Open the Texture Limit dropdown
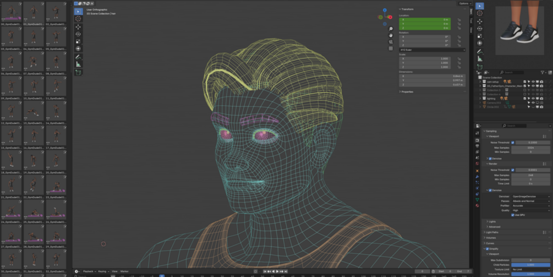Screen dimensions: 553x277 [x=531, y=269]
